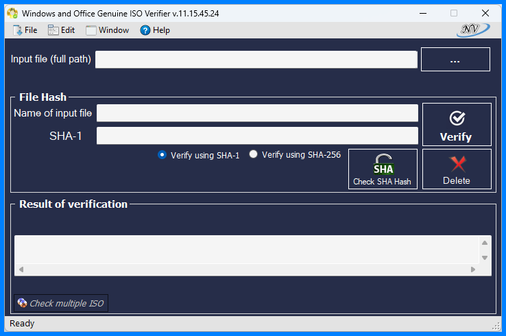Click the Check SHA Hash padlock button
506x336 pixels.
[x=383, y=169]
